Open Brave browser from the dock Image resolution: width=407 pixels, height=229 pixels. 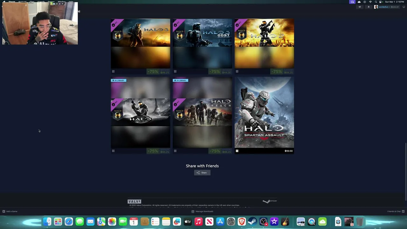point(242,222)
